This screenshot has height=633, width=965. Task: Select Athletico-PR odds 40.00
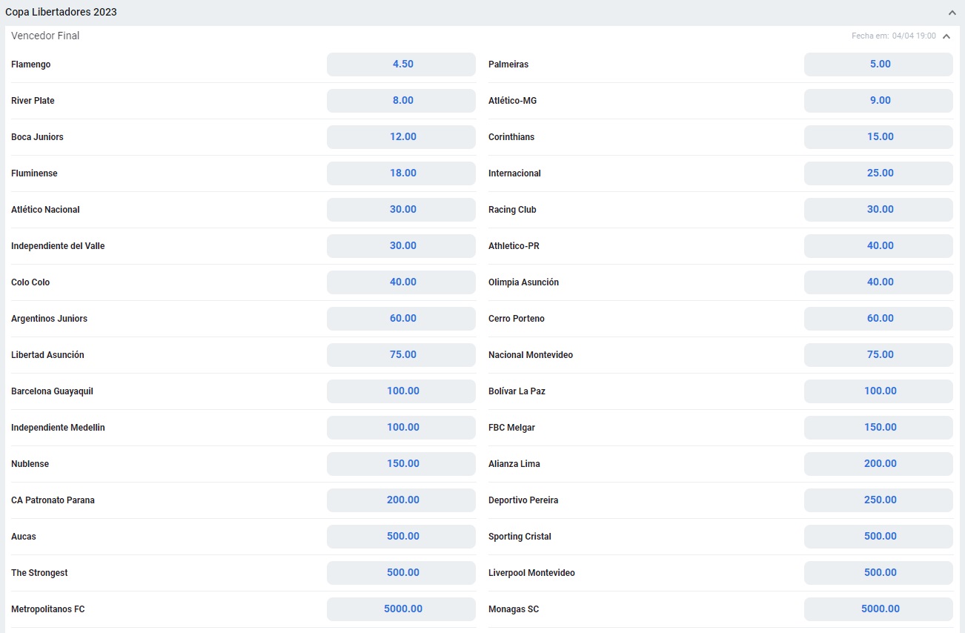click(x=878, y=246)
